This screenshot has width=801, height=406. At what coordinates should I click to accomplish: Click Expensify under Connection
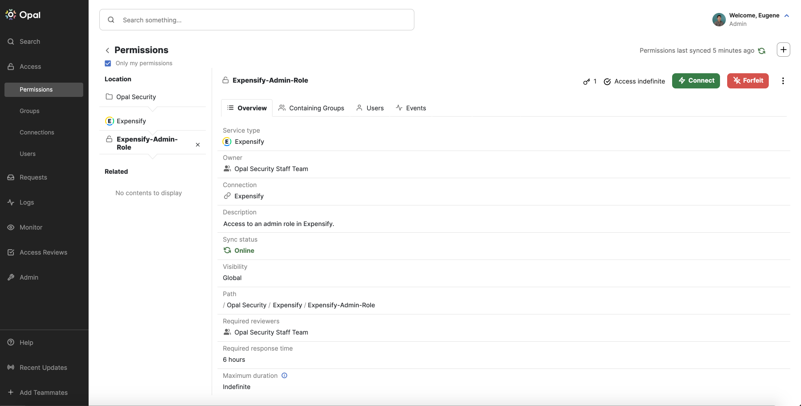coord(244,196)
